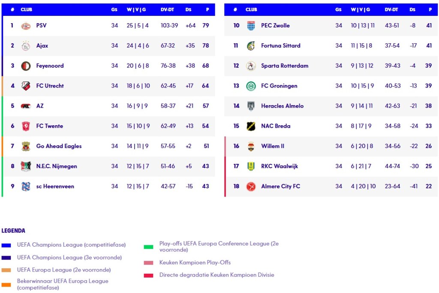Click the CLUB column header in left table
The image size is (439, 293).
(x=27, y=9)
